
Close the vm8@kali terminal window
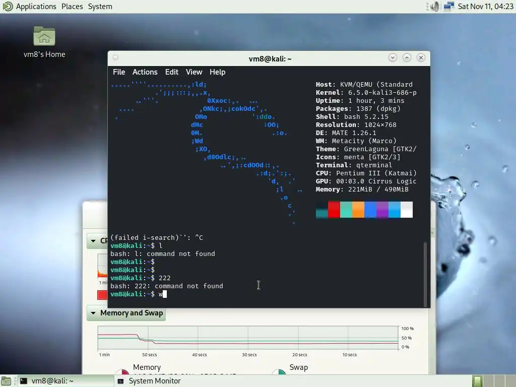(421, 58)
